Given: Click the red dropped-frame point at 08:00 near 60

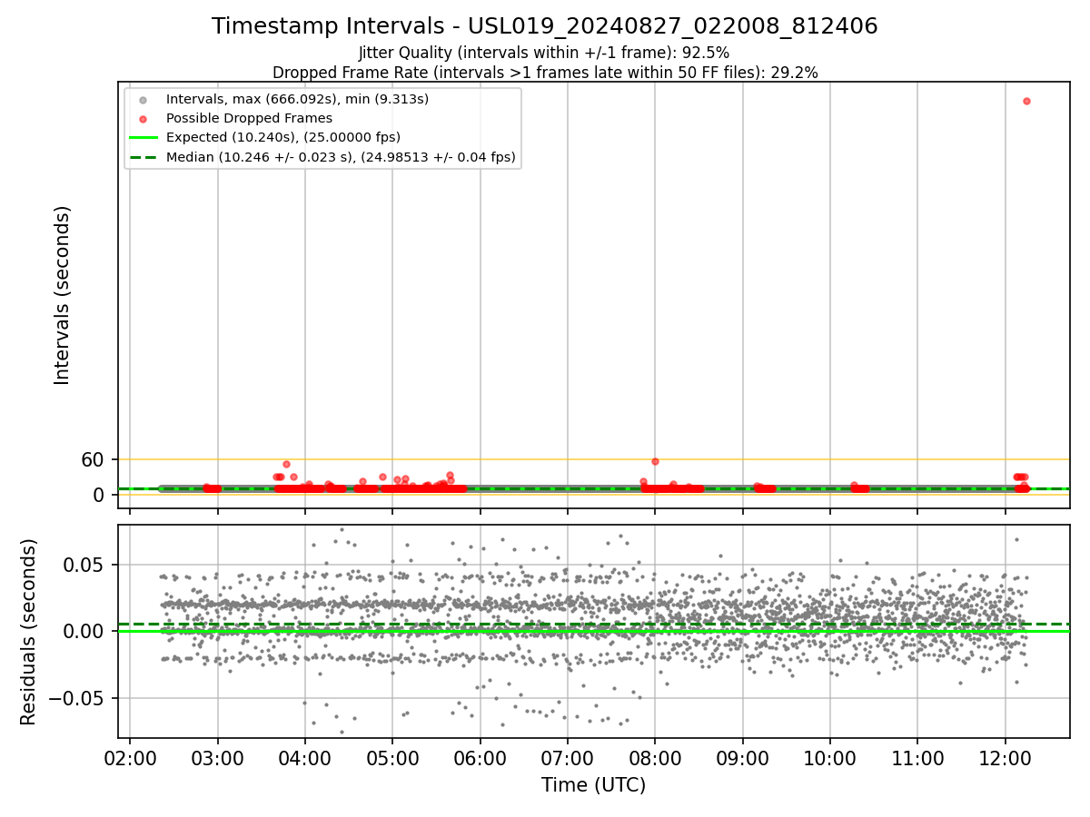Looking at the screenshot, I should (655, 461).
